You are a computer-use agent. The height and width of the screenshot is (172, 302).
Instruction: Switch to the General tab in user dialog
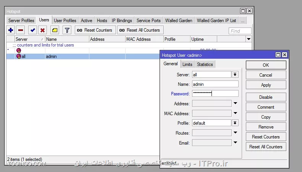[170, 64]
